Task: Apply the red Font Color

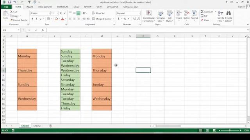Action: [62, 19]
